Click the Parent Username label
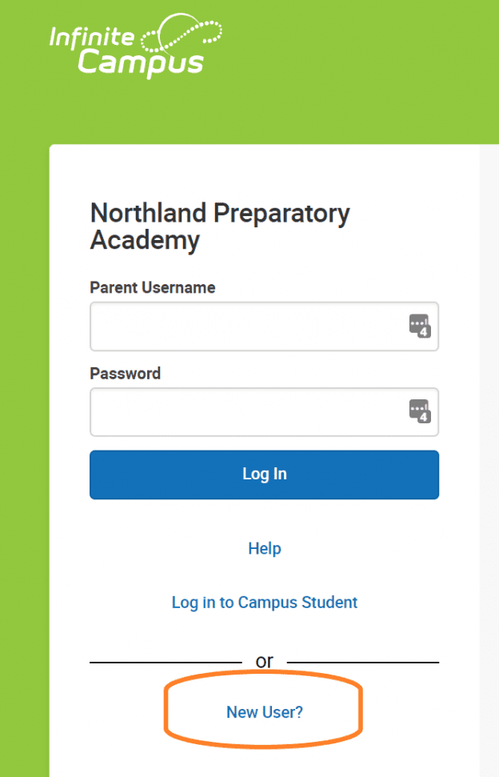 click(153, 287)
